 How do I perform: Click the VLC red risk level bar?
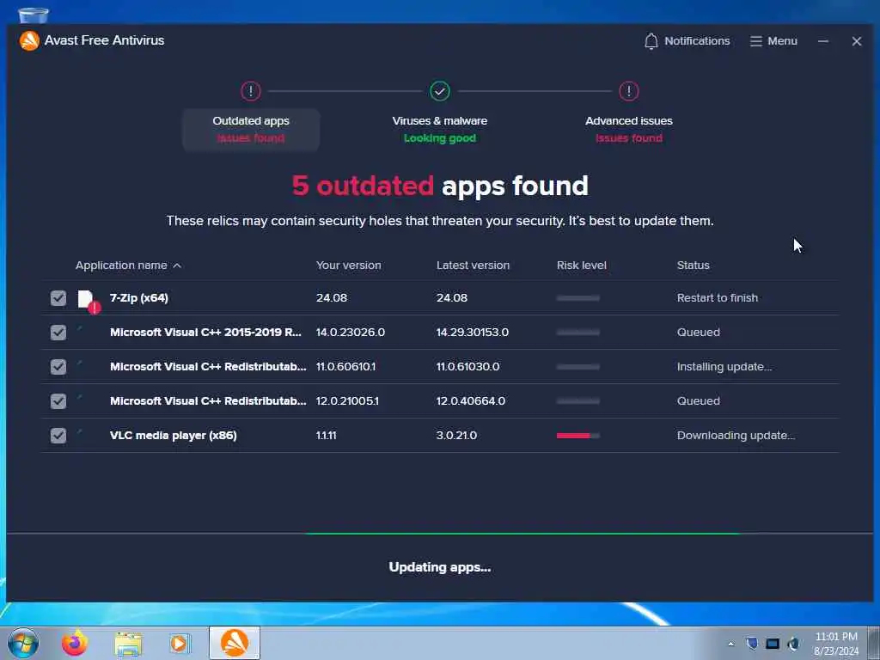pyautogui.click(x=578, y=436)
